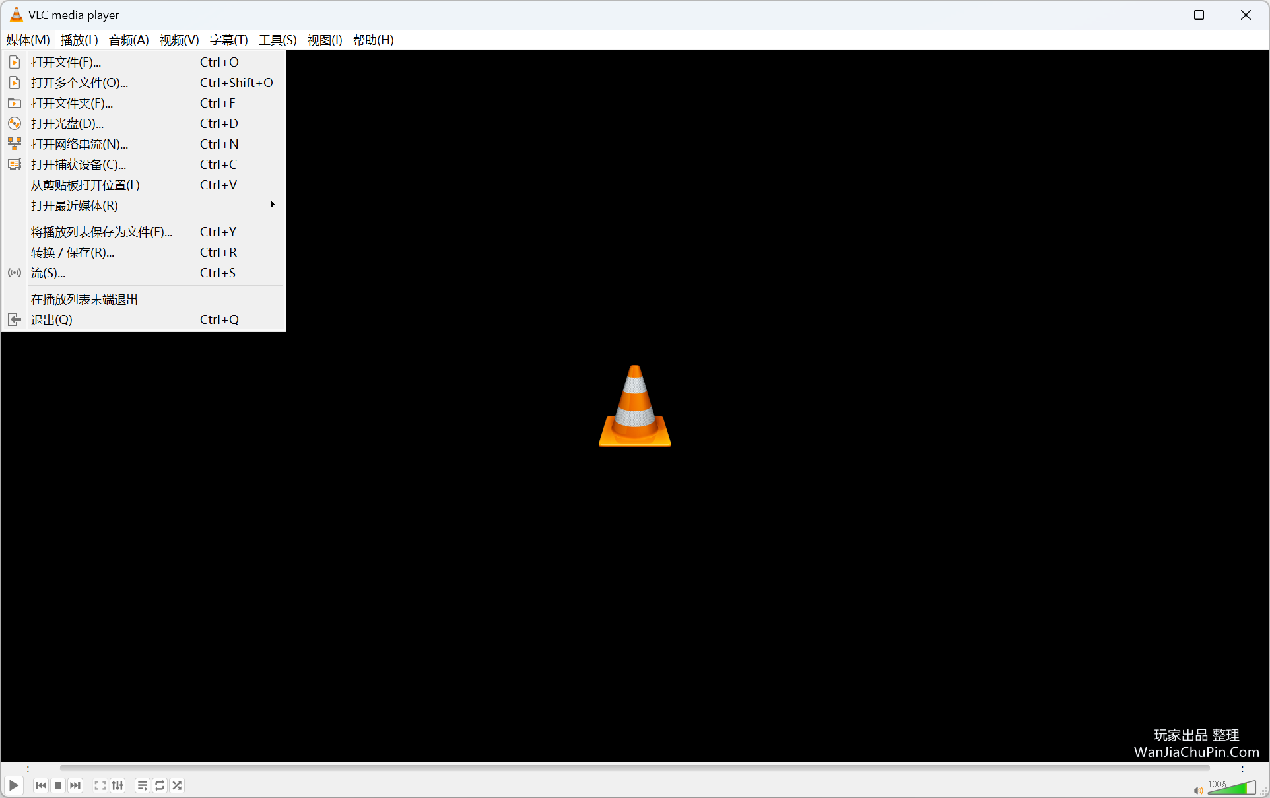Toggle loop repeat mode
Viewport: 1270px width, 798px height.
click(160, 785)
